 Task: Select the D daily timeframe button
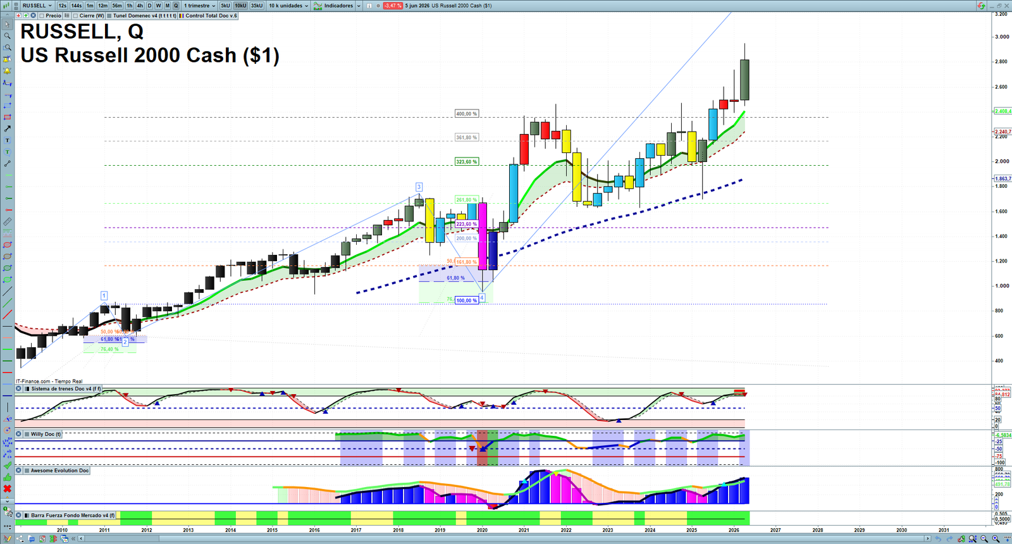point(149,6)
